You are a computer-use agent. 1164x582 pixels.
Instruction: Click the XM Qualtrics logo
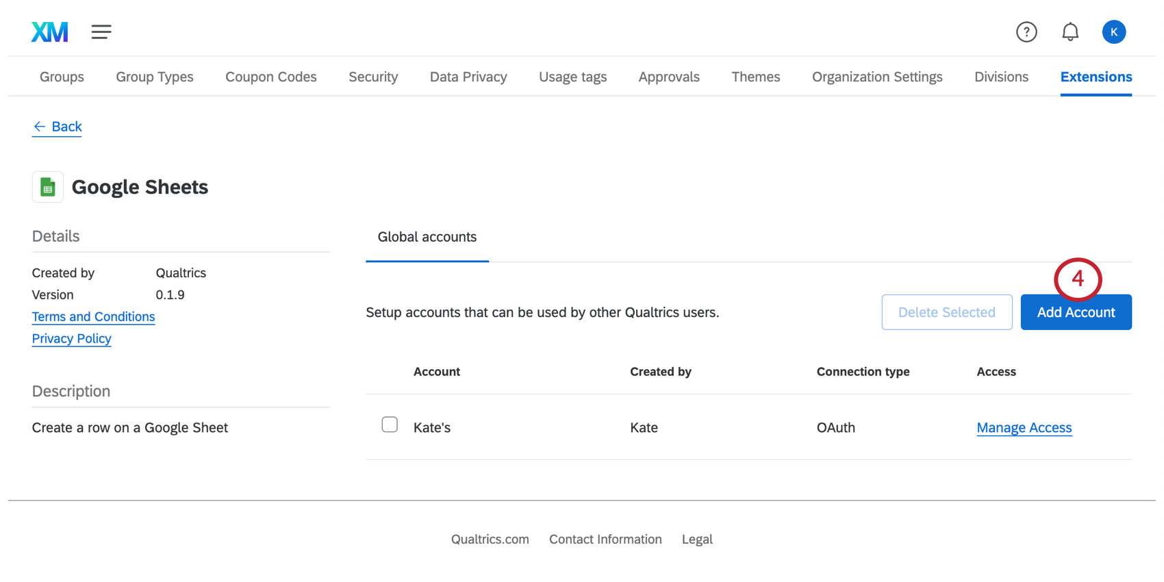pos(49,32)
